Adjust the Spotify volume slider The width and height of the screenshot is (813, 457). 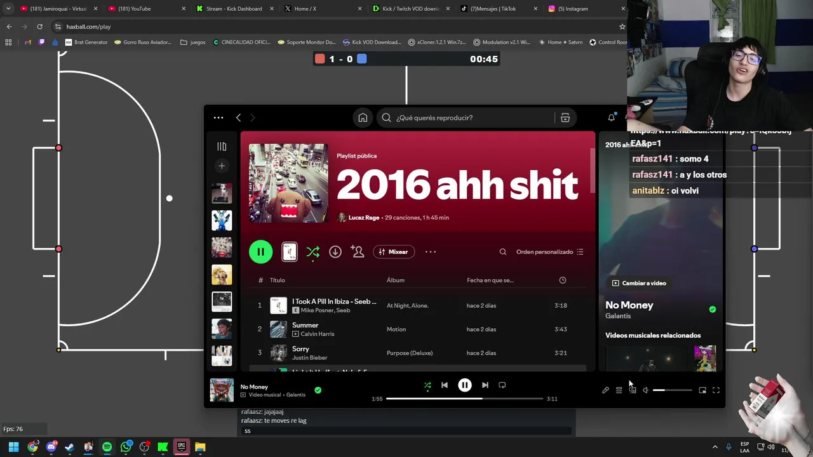click(672, 390)
